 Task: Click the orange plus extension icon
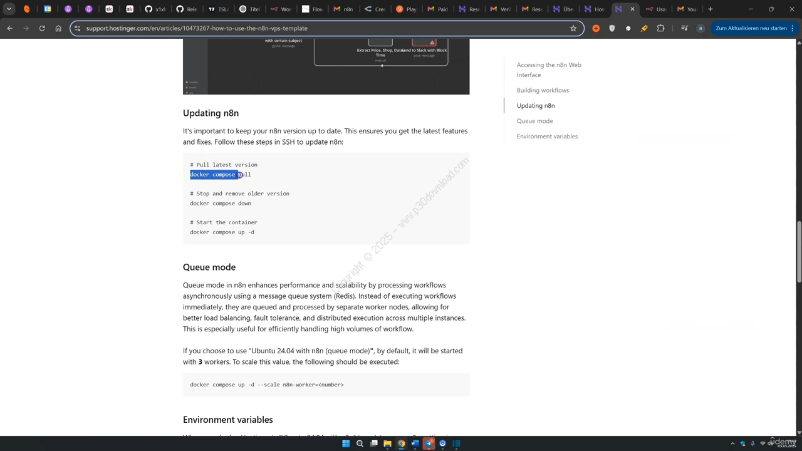(596, 28)
